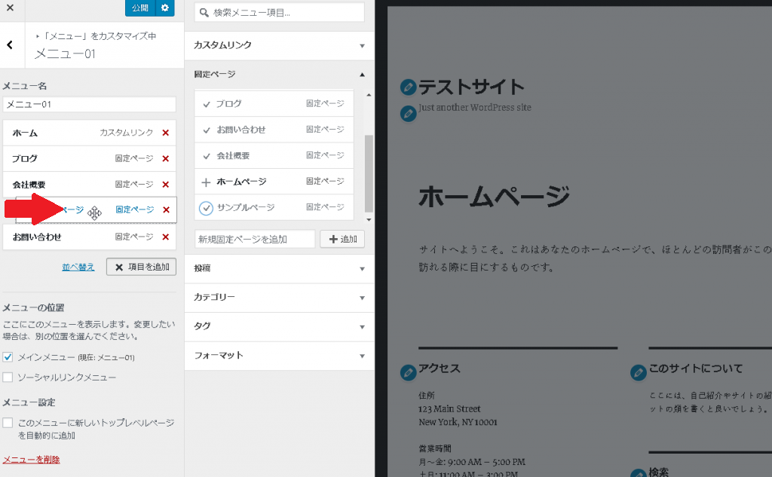
Task: Click edit pencil beside アクセス widget
Action: click(x=408, y=372)
